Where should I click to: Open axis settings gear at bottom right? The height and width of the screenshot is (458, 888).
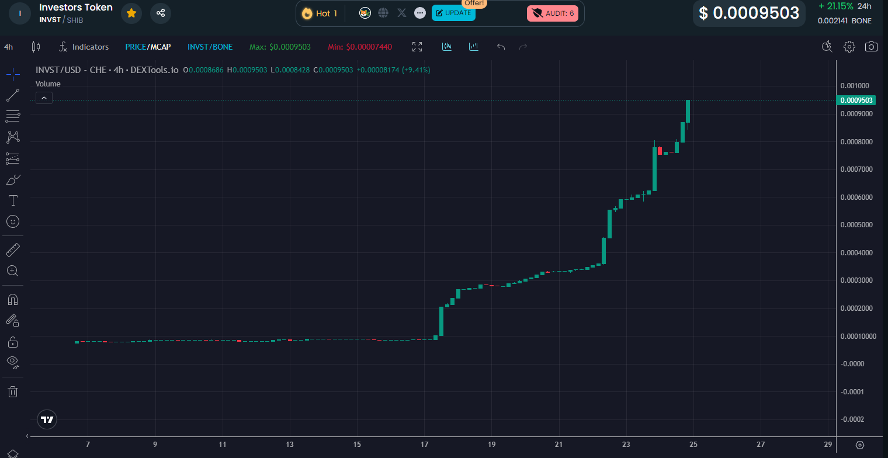tap(860, 445)
